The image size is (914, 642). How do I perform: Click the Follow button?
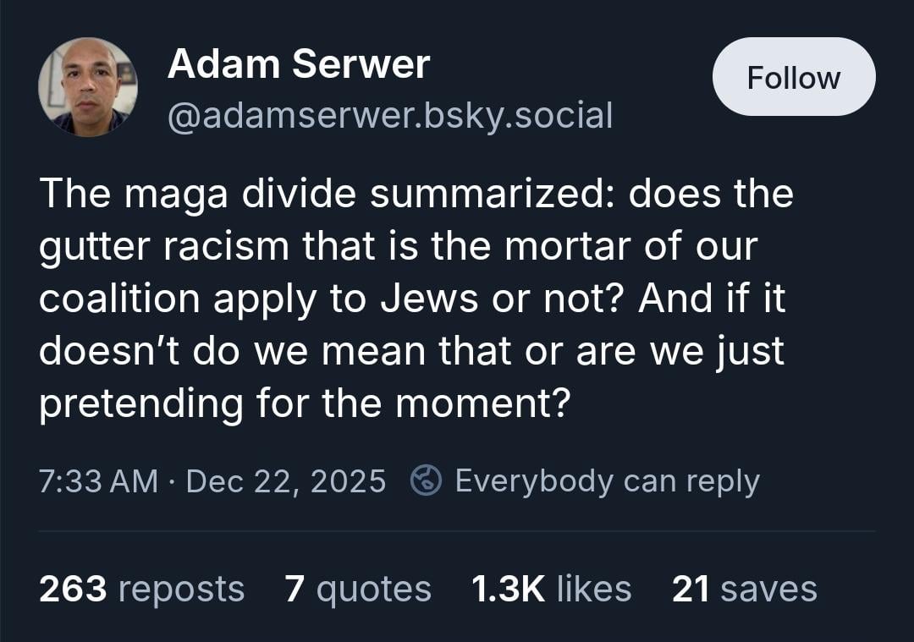[x=793, y=77]
